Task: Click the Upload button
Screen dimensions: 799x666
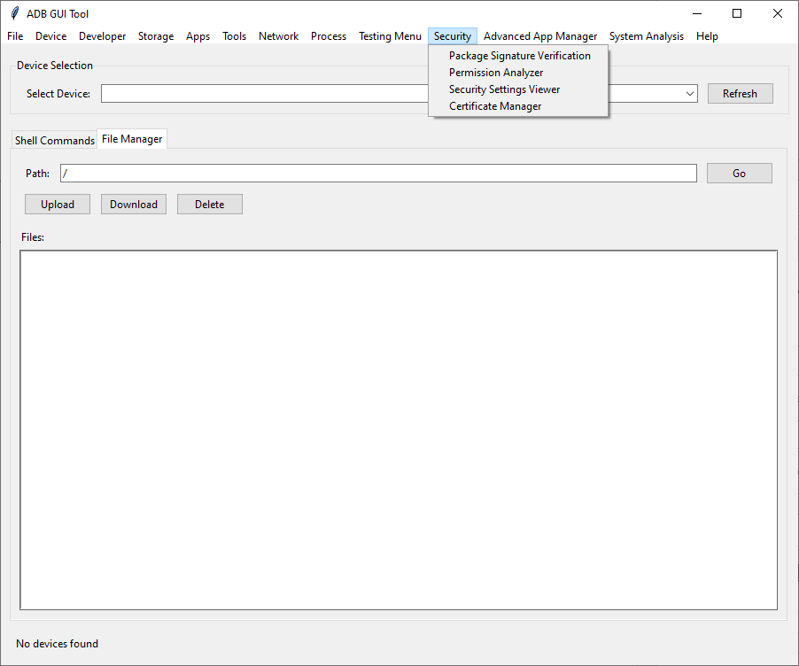Action: tap(57, 204)
